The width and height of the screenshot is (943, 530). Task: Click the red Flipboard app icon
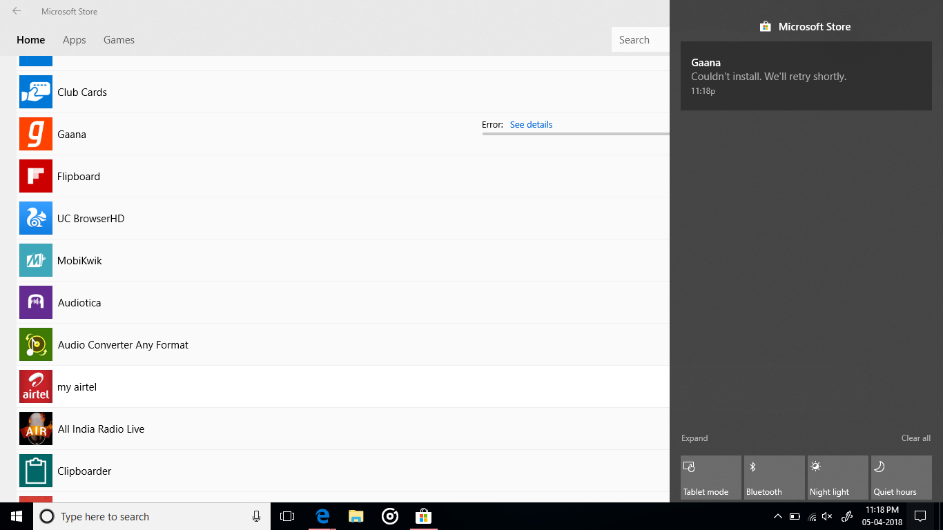[x=36, y=176]
